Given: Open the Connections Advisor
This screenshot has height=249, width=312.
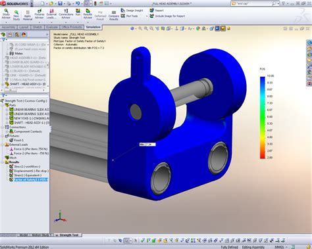Looking at the screenshot, I should tap(66, 14).
